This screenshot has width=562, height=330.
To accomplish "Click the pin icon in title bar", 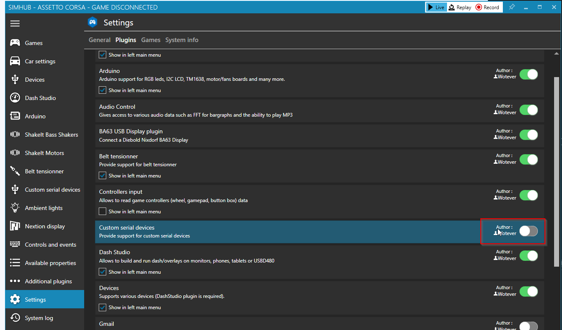I will click(512, 7).
